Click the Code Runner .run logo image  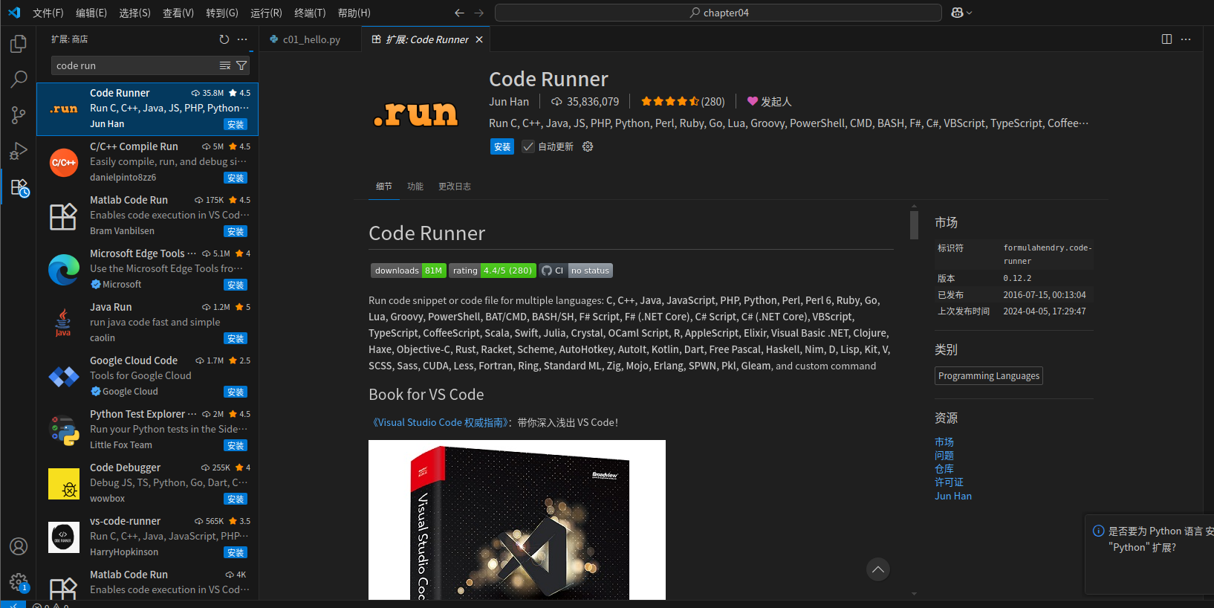click(416, 114)
